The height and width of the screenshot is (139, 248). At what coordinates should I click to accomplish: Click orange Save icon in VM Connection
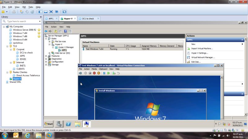point(99,73)
